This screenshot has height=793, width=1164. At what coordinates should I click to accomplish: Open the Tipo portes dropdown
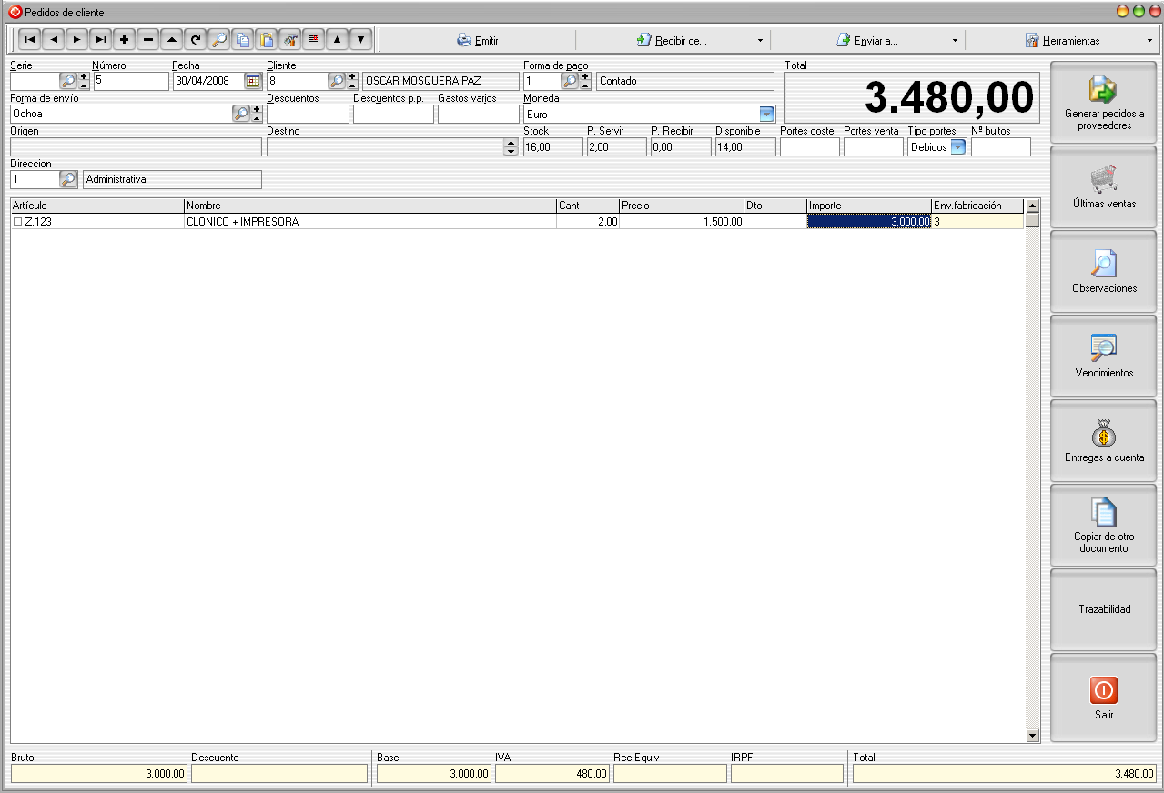click(x=957, y=147)
